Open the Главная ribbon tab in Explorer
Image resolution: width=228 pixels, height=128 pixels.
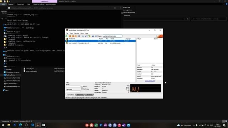(11, 4)
